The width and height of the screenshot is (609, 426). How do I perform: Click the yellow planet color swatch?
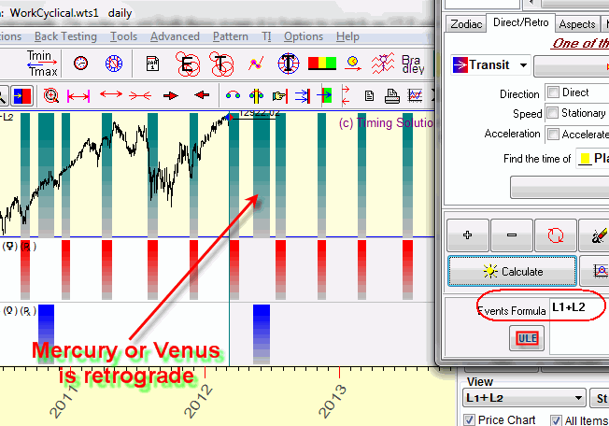pyautogui.click(x=585, y=159)
